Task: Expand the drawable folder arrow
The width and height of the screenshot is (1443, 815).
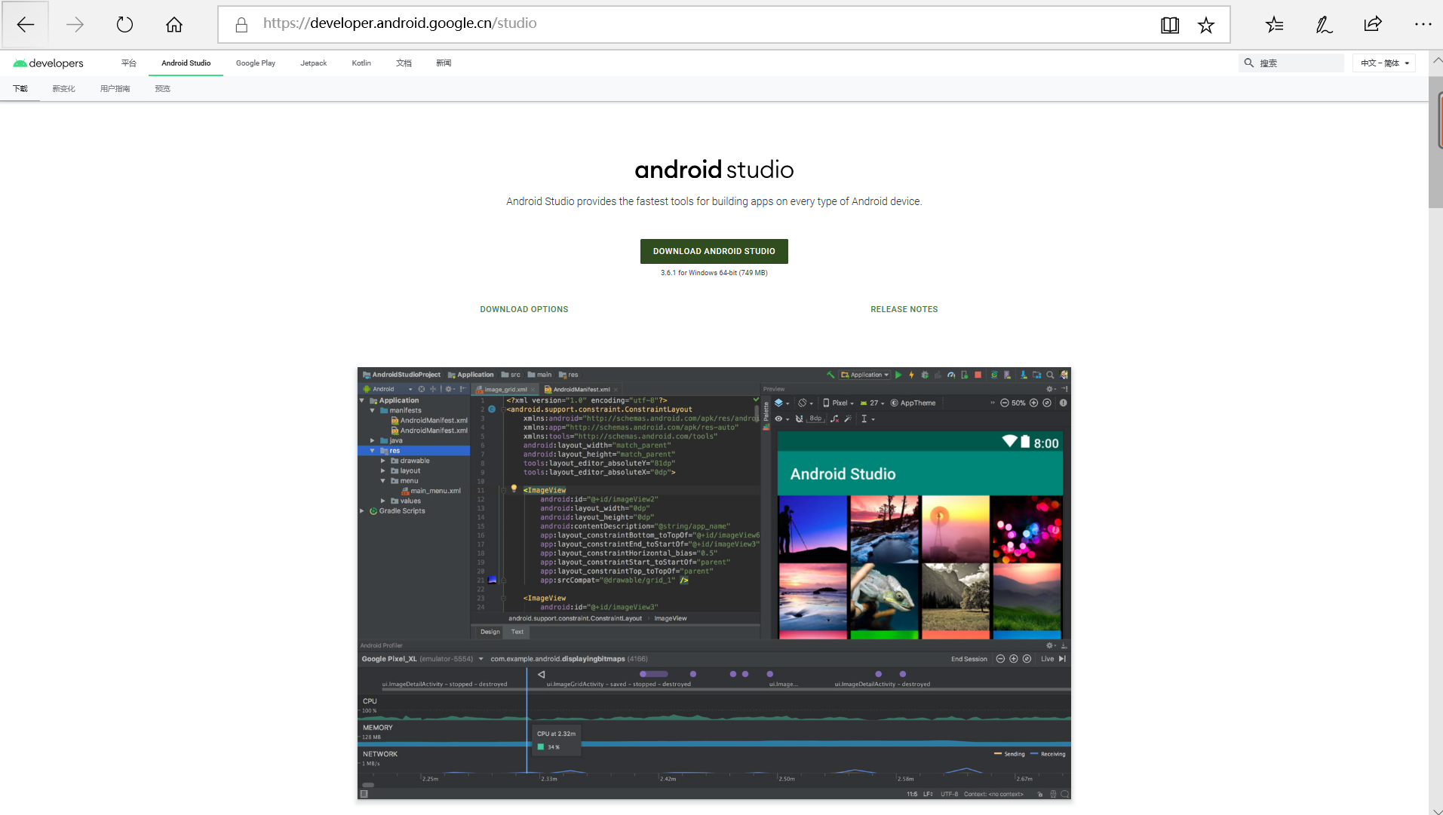Action: (x=382, y=461)
